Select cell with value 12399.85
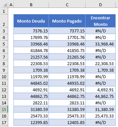The height and width of the screenshot is (127, 118). 31,122
